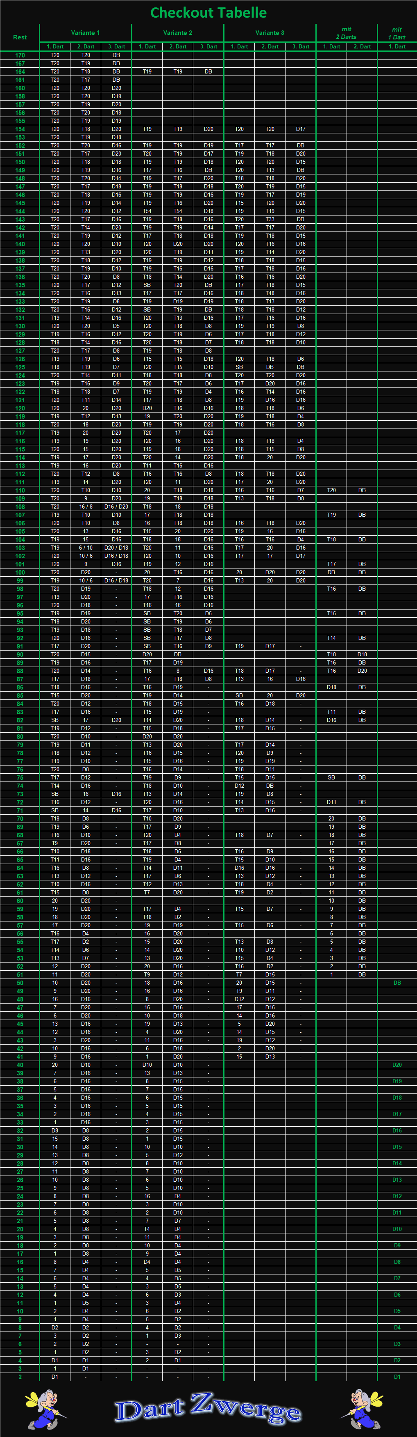Screen dimensions: 417x1437
Task: Select the Rest 2 row label
Action: pyautogui.click(x=20, y=1377)
